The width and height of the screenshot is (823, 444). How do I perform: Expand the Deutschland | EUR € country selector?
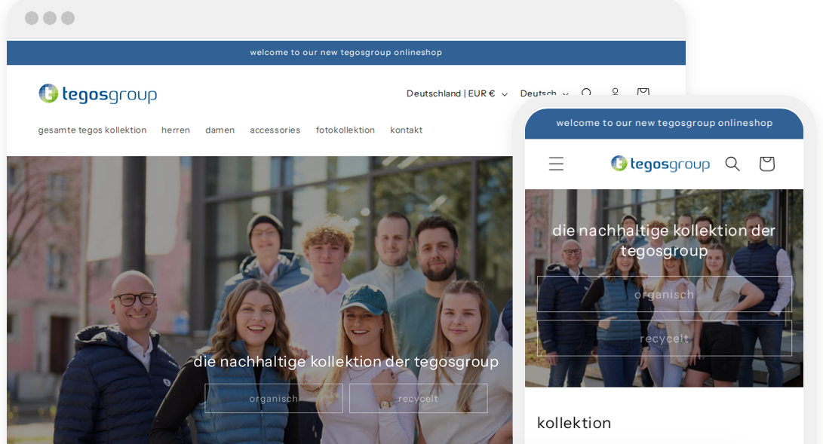pos(456,93)
